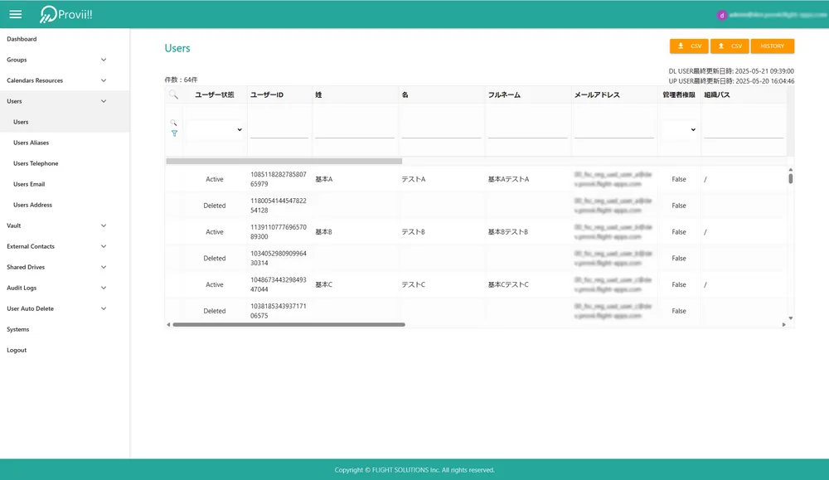This screenshot has height=480, width=829.
Task: Open Users Aliases in sidebar
Action: (31, 143)
